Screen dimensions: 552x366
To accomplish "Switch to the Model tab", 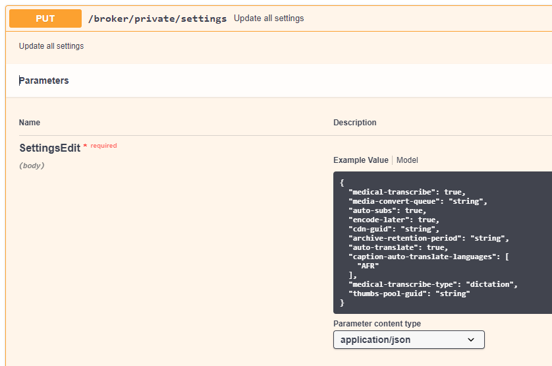I will (x=407, y=160).
